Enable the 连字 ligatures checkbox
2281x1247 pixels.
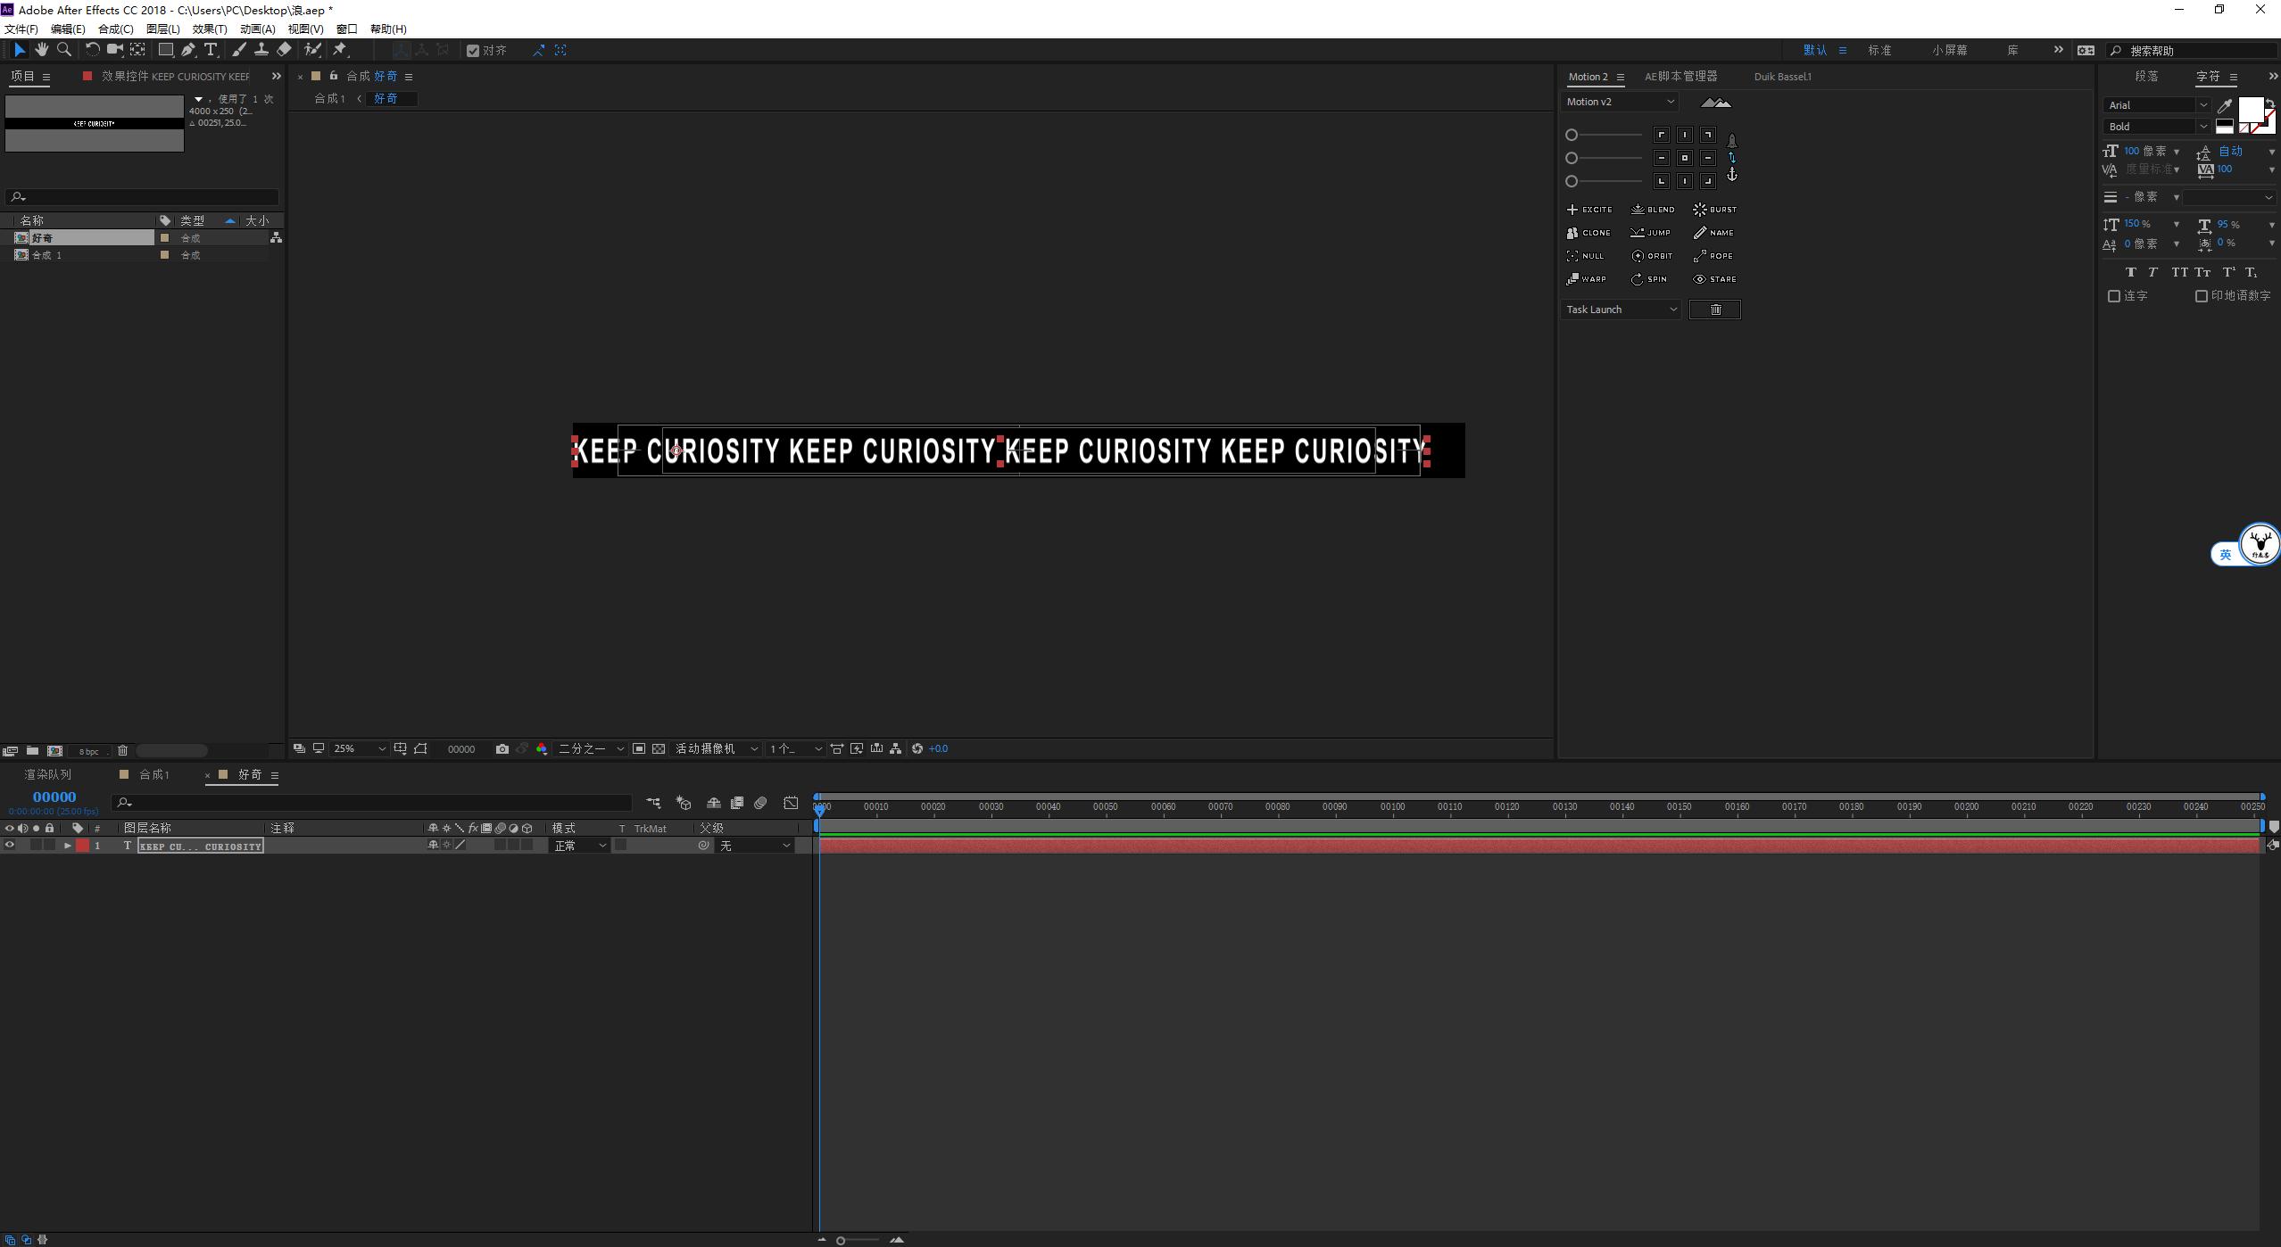click(2114, 296)
